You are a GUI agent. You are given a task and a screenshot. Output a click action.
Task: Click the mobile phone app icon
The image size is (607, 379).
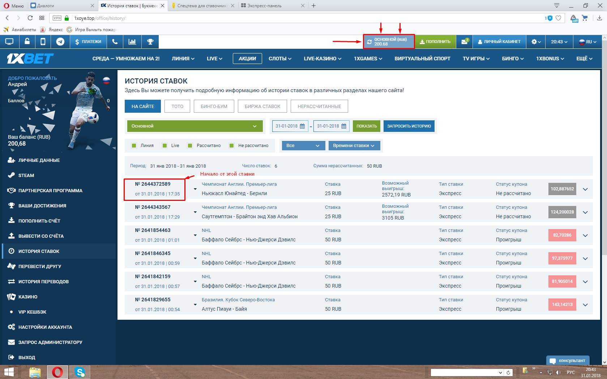(43, 42)
